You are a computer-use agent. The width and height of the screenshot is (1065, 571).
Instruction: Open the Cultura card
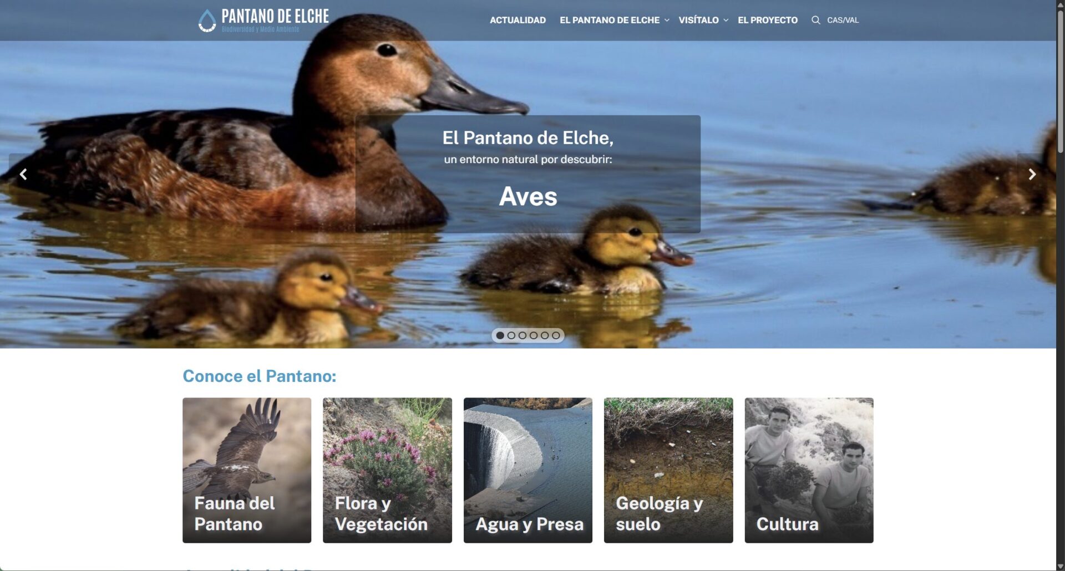click(x=809, y=470)
